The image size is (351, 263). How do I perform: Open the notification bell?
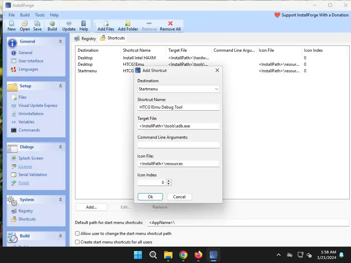(x=342, y=255)
